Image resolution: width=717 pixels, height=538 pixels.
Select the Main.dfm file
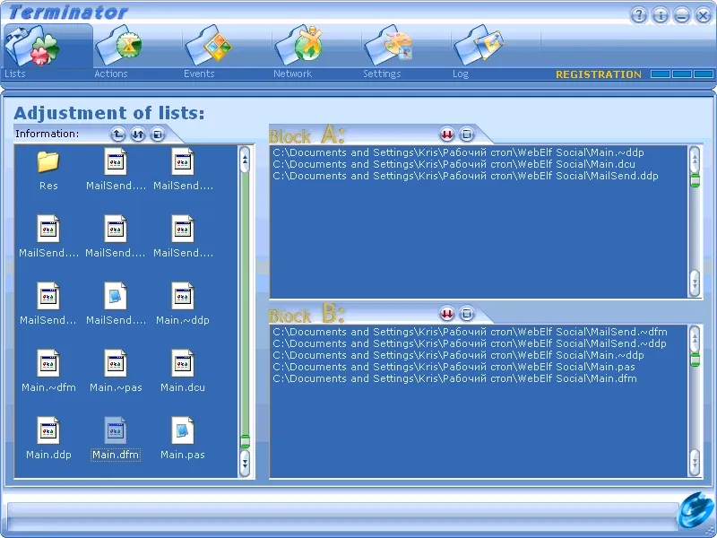click(116, 433)
